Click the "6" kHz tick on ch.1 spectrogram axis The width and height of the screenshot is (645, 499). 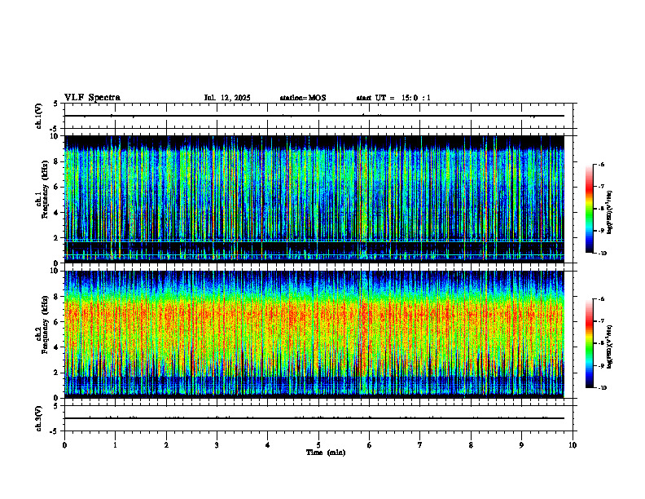click(57, 188)
